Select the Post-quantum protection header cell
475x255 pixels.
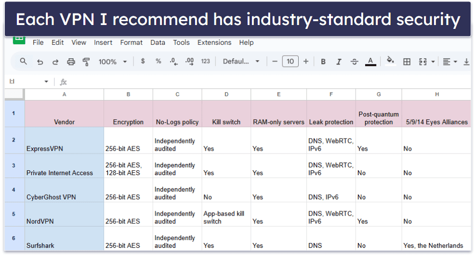click(379, 114)
